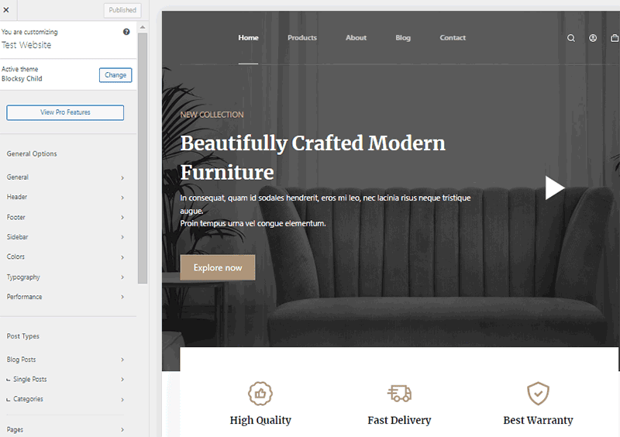Screen dimensions: 620x437
Task: Click the 'General Options' section heading
Action: tap(32, 154)
